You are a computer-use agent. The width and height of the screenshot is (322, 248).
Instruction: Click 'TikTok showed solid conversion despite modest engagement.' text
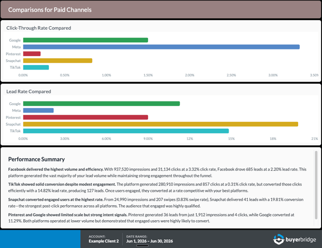coord(62,185)
